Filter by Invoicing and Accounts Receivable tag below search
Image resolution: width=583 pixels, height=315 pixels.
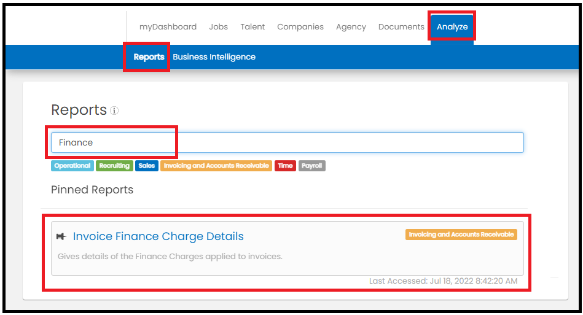point(216,166)
